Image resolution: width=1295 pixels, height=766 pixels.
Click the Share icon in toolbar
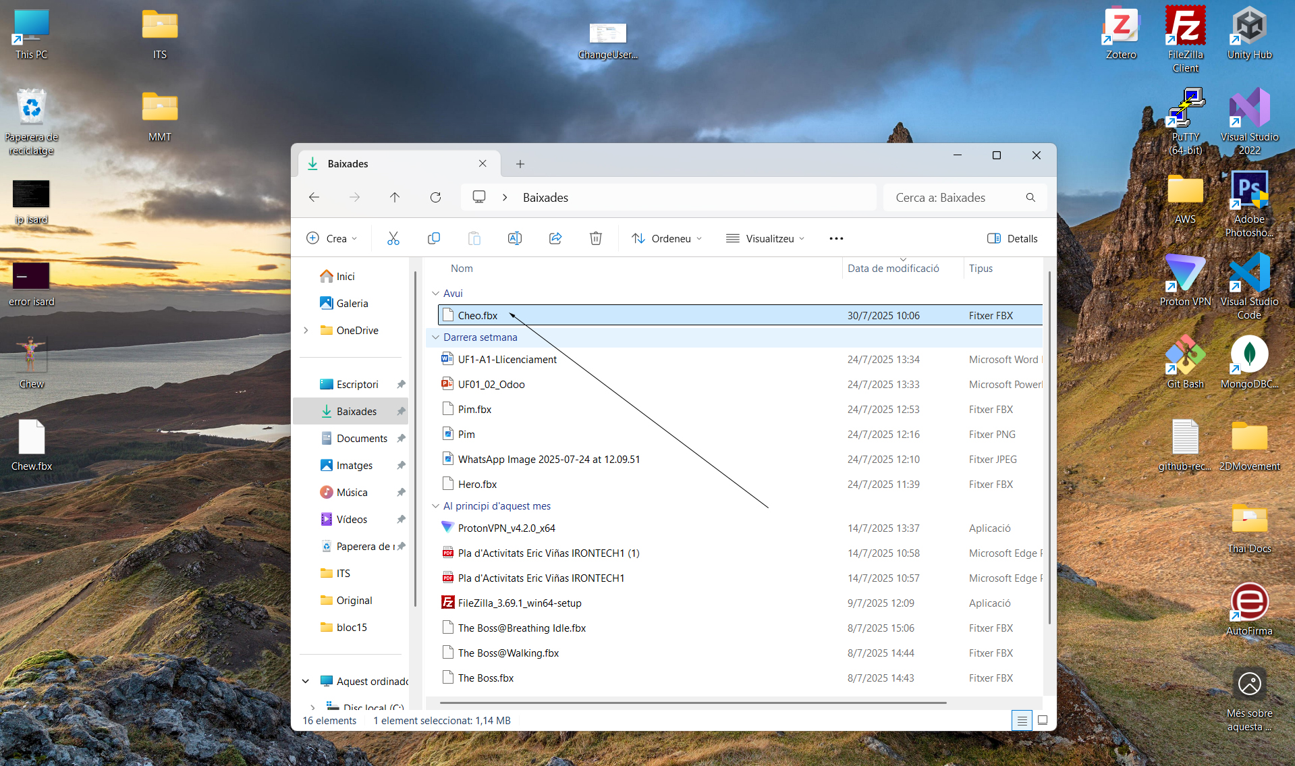click(x=555, y=238)
